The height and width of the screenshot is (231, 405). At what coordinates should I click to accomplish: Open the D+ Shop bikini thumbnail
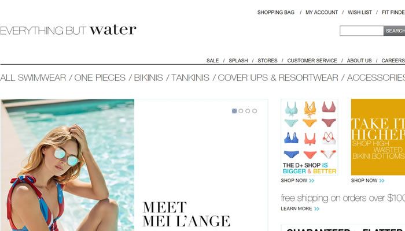point(310,137)
